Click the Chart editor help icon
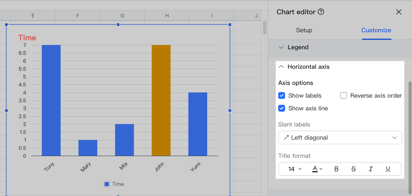The height and width of the screenshot is (196, 412). coord(321,12)
